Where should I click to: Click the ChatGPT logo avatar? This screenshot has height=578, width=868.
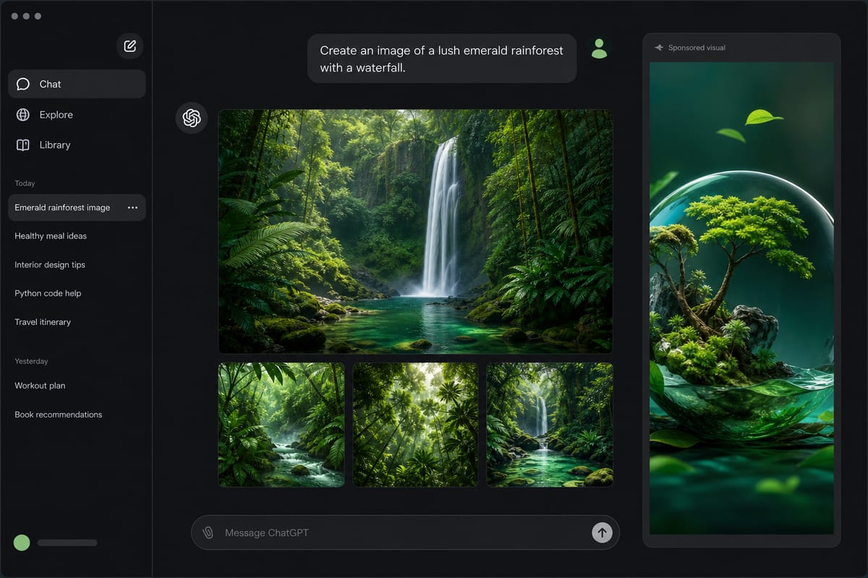192,118
